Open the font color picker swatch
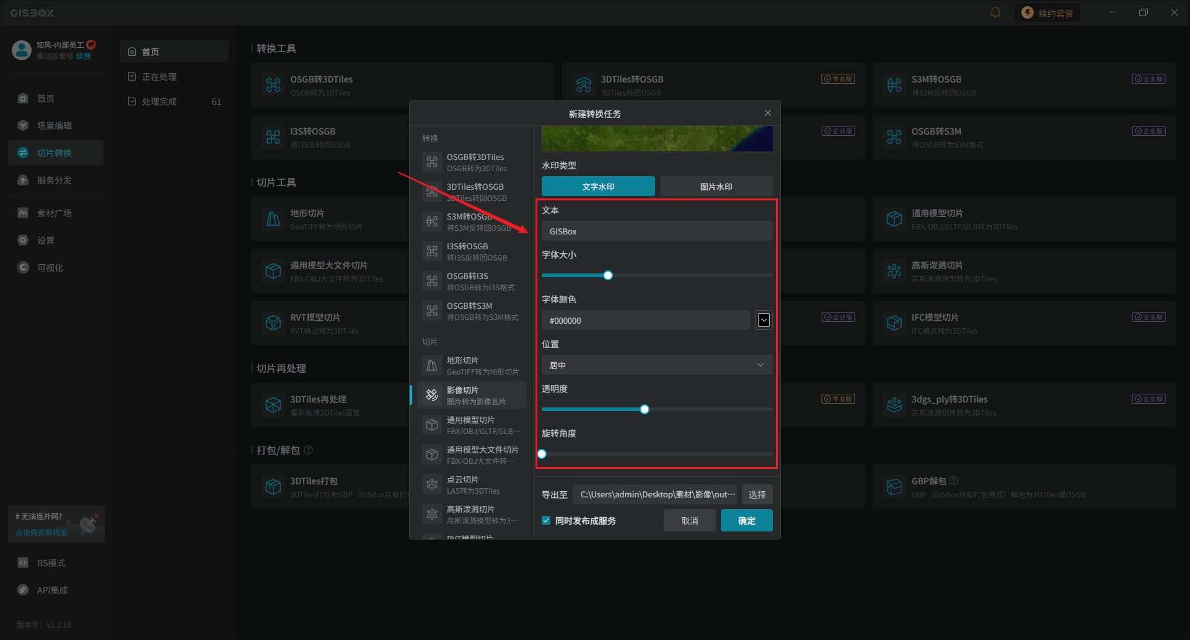 point(764,320)
